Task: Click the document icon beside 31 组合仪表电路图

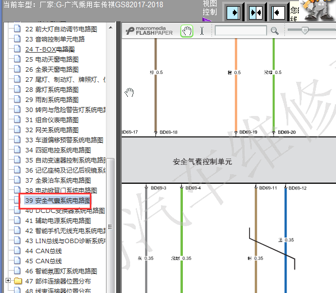Action: [x=17, y=119]
